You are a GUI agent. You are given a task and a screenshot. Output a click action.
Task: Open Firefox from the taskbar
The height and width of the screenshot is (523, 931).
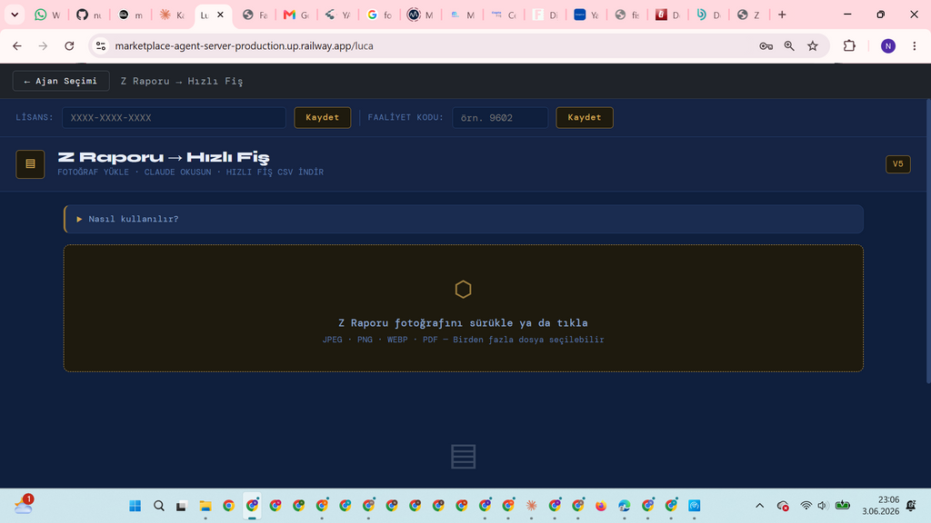click(x=601, y=506)
